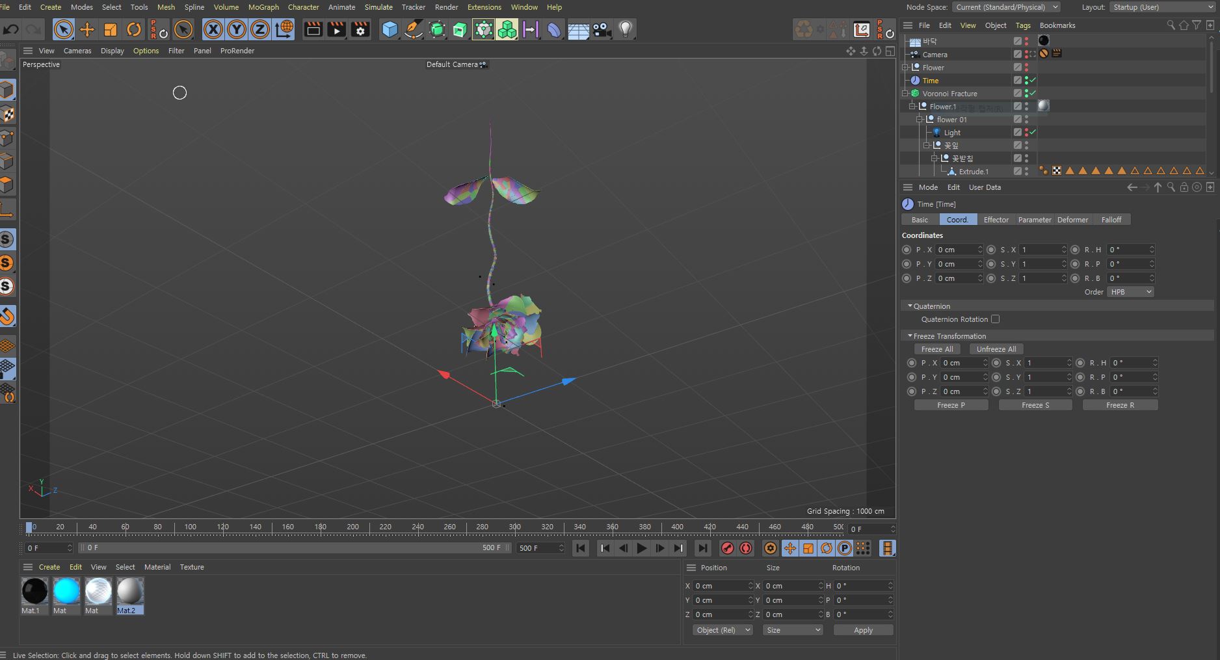Click the Camera object icon

coord(602,29)
